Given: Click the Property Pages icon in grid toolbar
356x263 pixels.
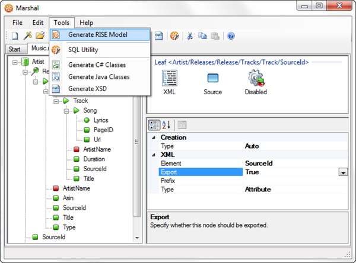Looking at the screenshot, I should tap(182, 125).
